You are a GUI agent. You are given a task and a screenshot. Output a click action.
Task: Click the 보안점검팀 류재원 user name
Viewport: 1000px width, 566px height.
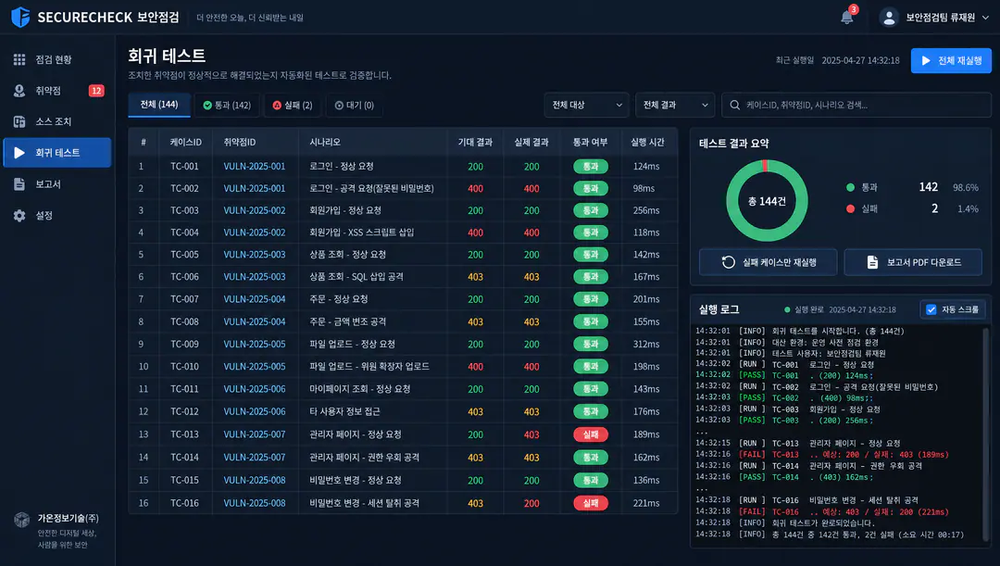[941, 18]
